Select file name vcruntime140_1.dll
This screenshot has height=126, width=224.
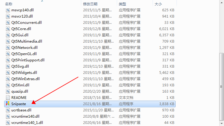27,123
